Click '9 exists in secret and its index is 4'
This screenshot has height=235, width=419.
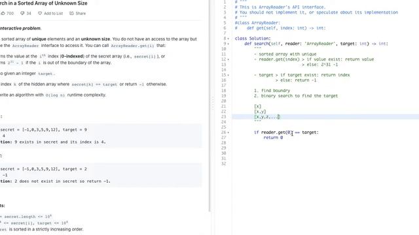[60, 142]
